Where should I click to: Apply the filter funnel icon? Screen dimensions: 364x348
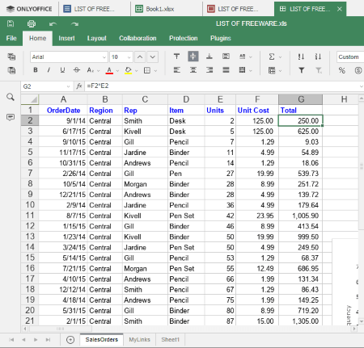click(302, 70)
